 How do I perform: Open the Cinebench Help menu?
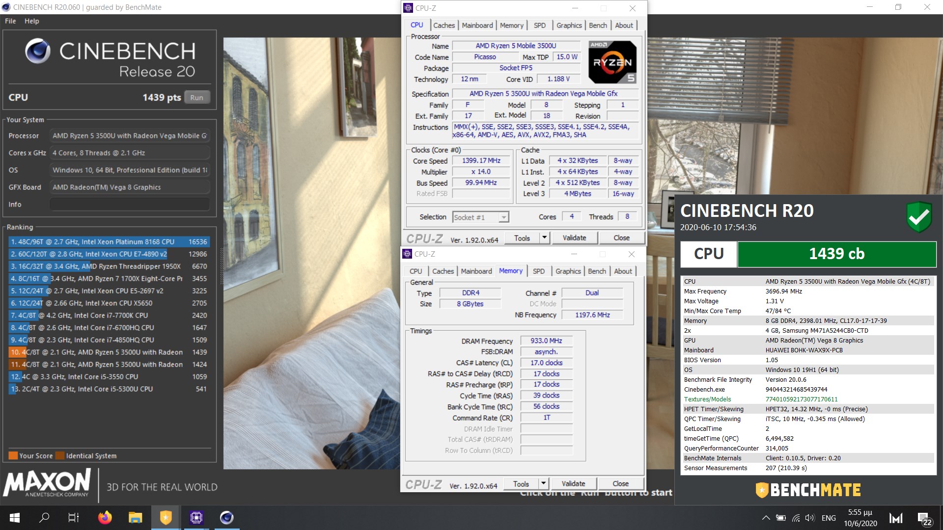[31, 21]
